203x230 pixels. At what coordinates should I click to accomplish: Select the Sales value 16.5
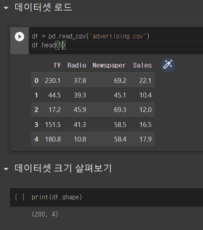145,125
